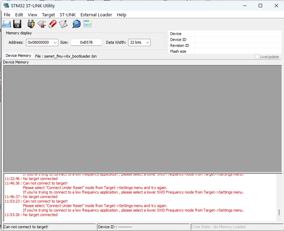
Task: Minimize the ST-LINK Utility window
Action: click(245, 6)
